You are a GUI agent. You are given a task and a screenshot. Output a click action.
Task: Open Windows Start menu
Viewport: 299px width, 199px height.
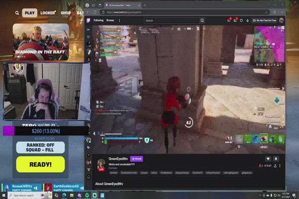pos(3,196)
